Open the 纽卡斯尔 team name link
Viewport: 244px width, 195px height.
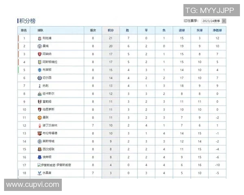[x=48, y=93]
